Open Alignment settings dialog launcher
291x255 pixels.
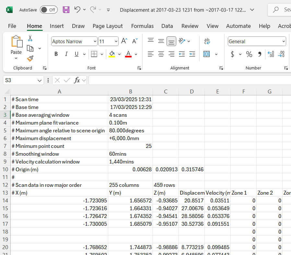coord(221,68)
